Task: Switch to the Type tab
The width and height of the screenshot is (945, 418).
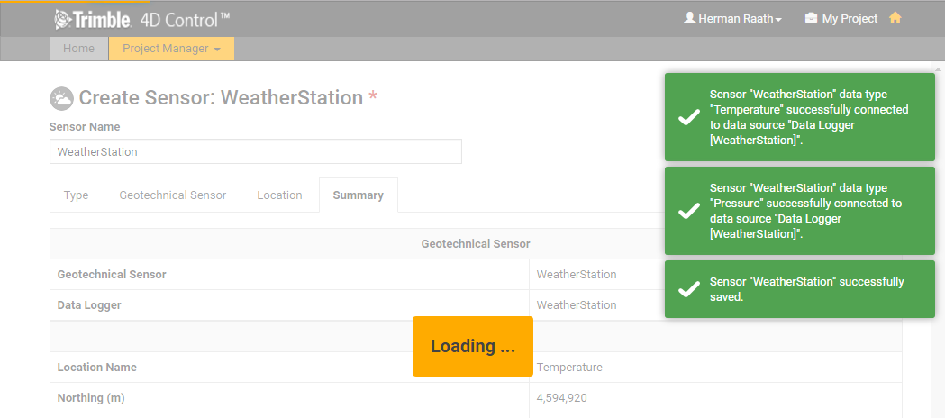Action: point(77,195)
